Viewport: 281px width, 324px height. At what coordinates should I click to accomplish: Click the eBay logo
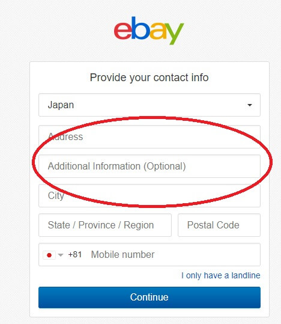coord(149,30)
